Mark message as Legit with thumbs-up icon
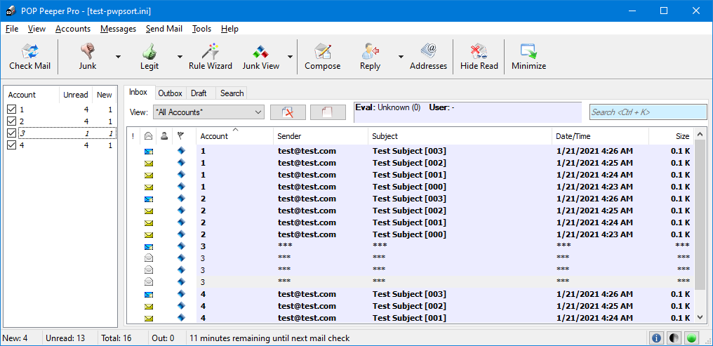713x346 pixels. pyautogui.click(x=149, y=56)
